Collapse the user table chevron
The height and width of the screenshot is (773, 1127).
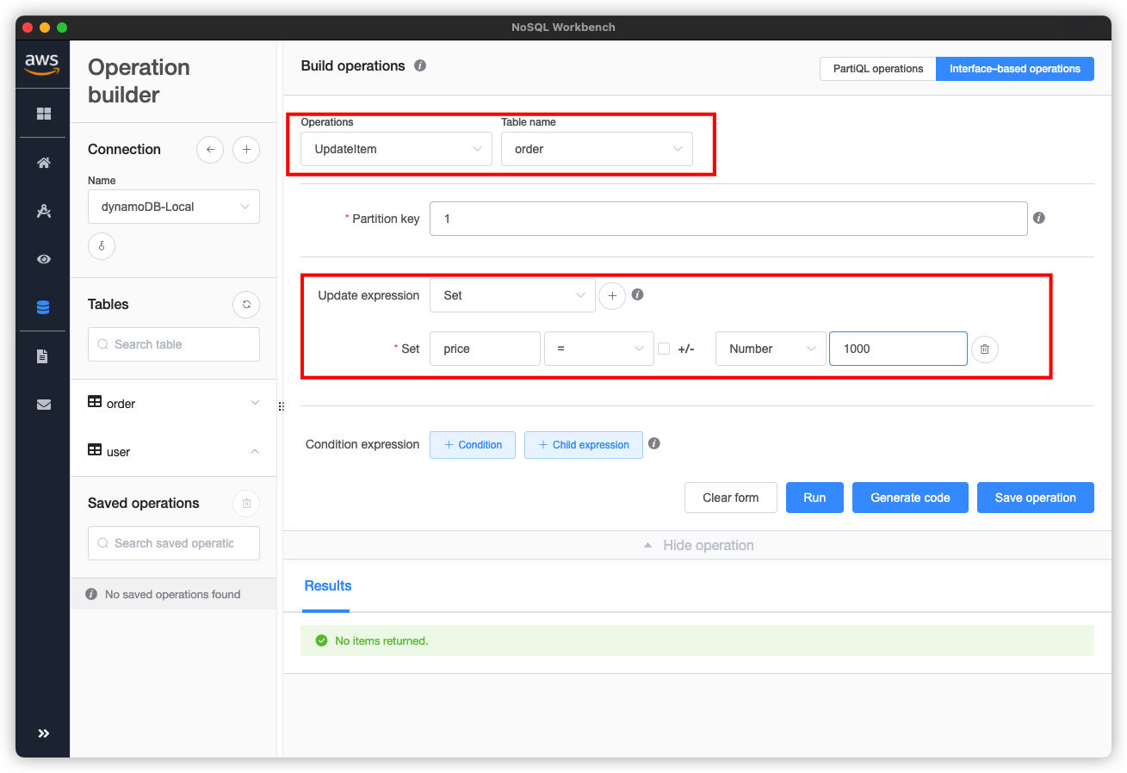tap(255, 451)
